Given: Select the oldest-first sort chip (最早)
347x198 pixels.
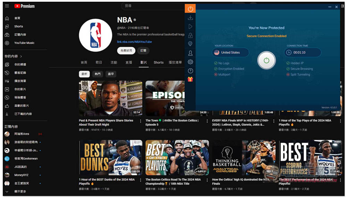Looking at the screenshot, I should (x=111, y=74).
